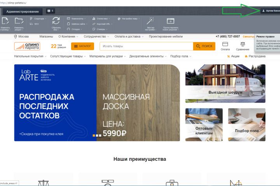This screenshot has height=186, width=280.
Task: Open the Декоративные элементы menu
Action: click(148, 56)
